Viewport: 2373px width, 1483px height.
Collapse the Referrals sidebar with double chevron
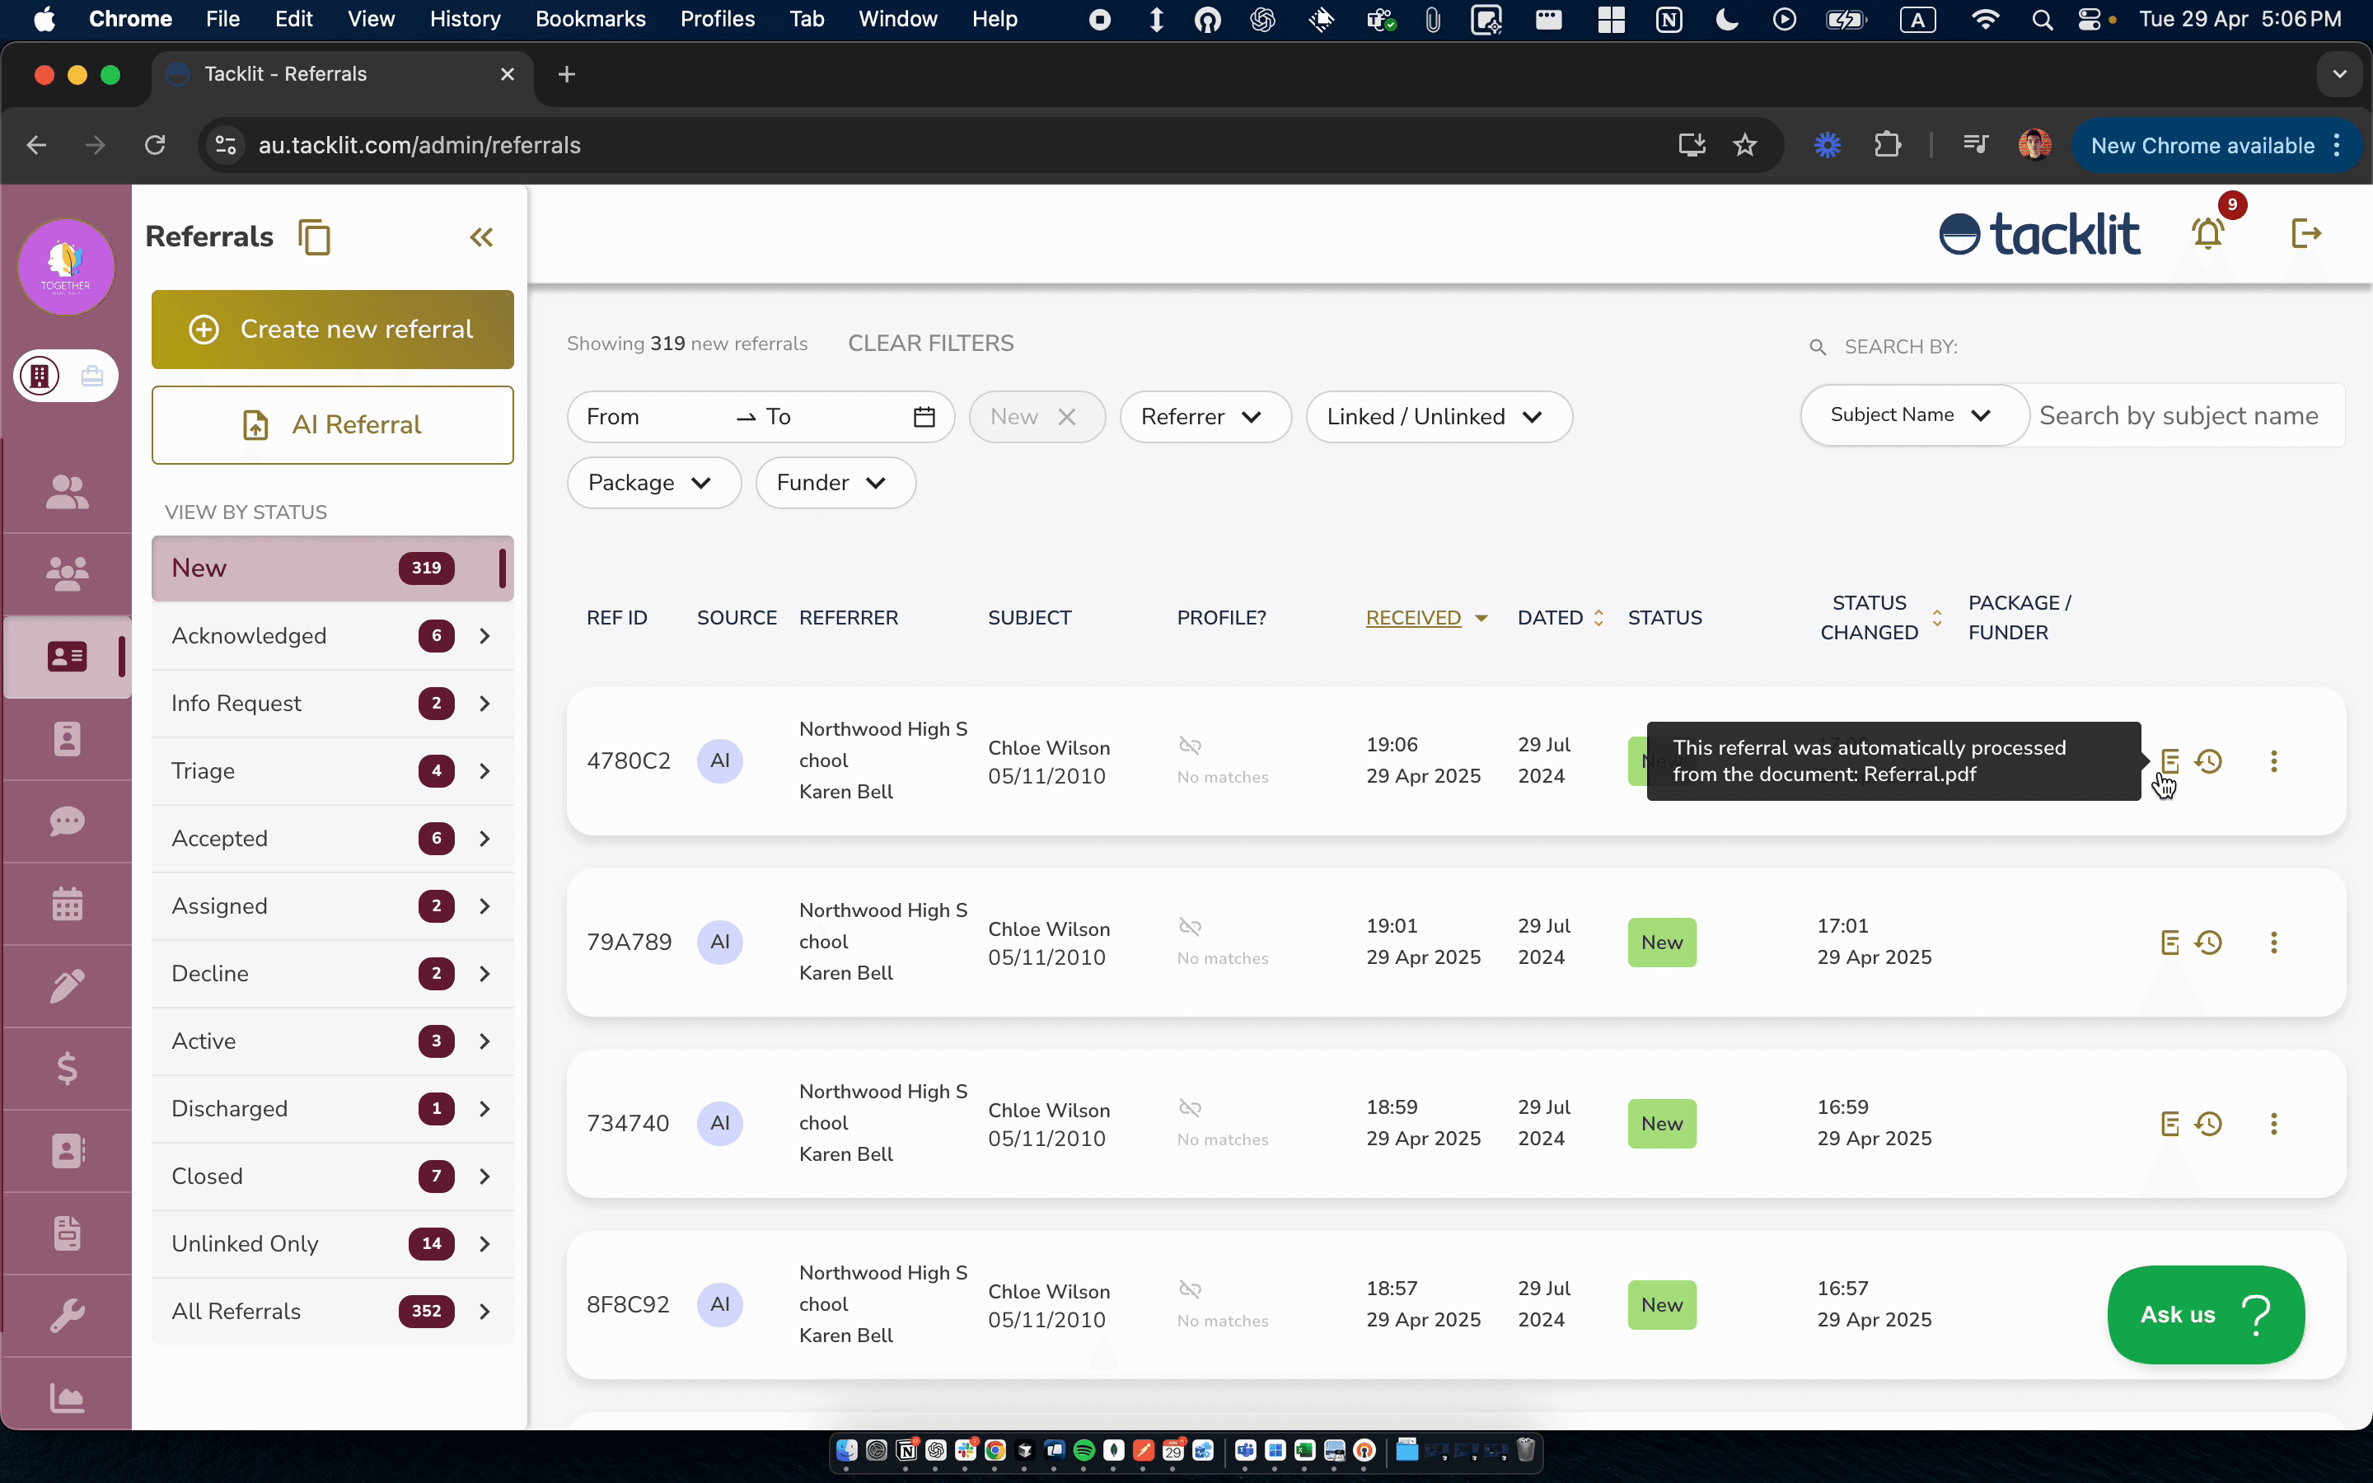point(480,237)
